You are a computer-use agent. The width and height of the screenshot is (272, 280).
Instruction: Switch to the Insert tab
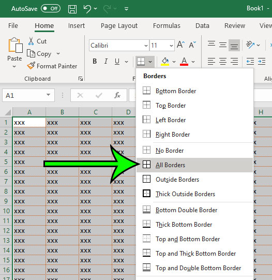click(77, 26)
